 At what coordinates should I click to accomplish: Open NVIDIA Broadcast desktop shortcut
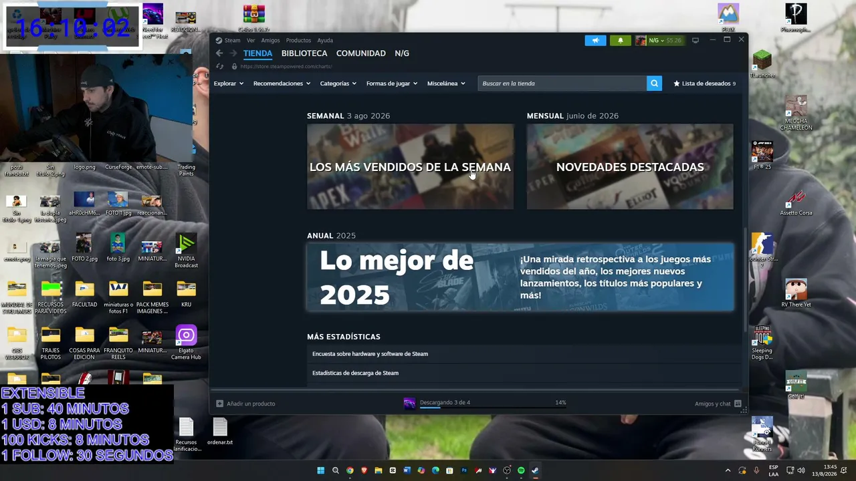[x=186, y=251]
